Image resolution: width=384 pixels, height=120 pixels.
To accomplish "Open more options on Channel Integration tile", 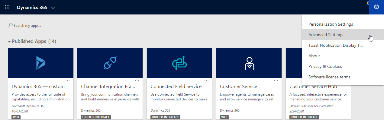I will click(x=137, y=81).
